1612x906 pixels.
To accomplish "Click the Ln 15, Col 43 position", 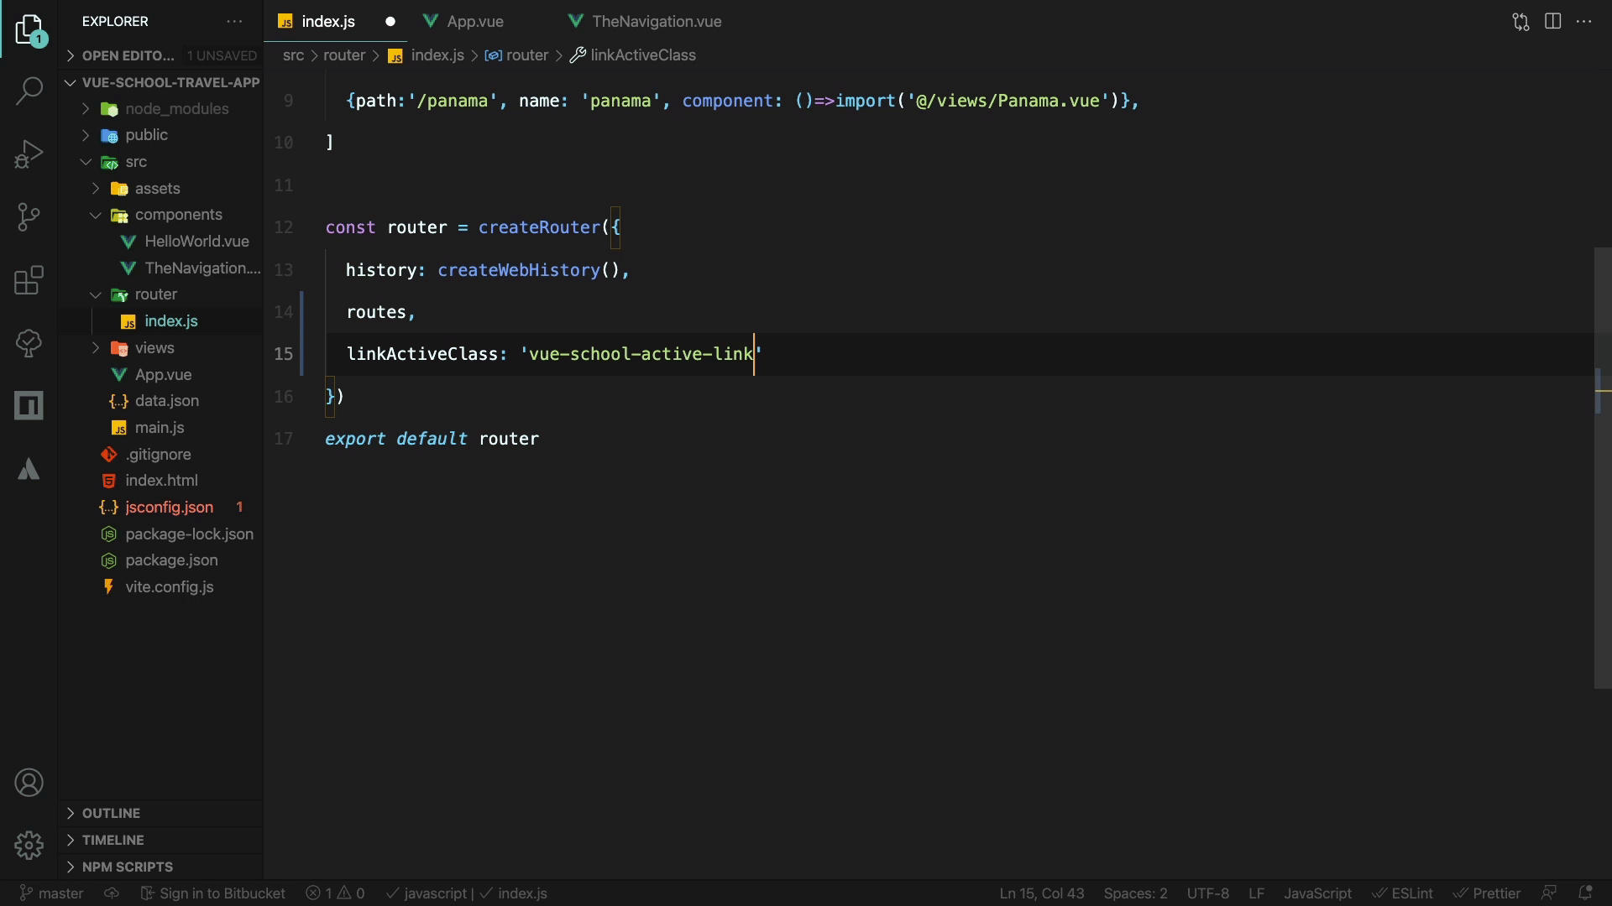I will (x=1041, y=893).
